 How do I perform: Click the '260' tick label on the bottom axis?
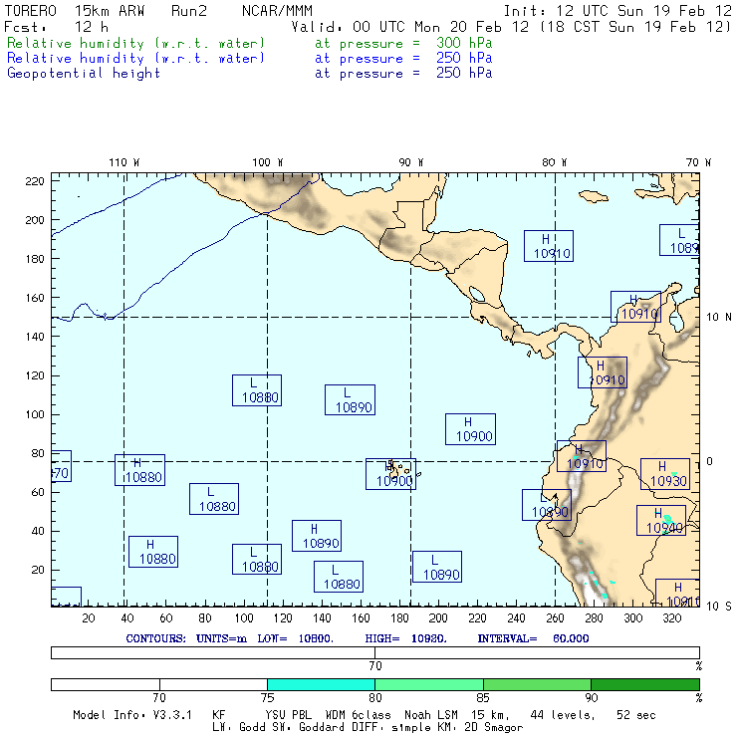click(x=555, y=618)
